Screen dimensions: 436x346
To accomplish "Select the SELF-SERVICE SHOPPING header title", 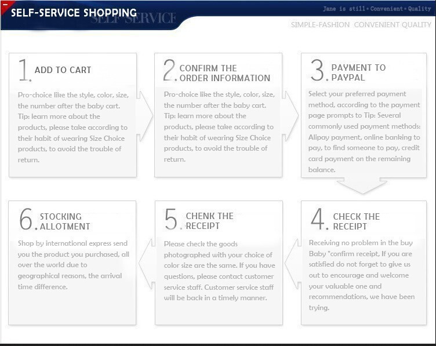I will click(x=74, y=13).
